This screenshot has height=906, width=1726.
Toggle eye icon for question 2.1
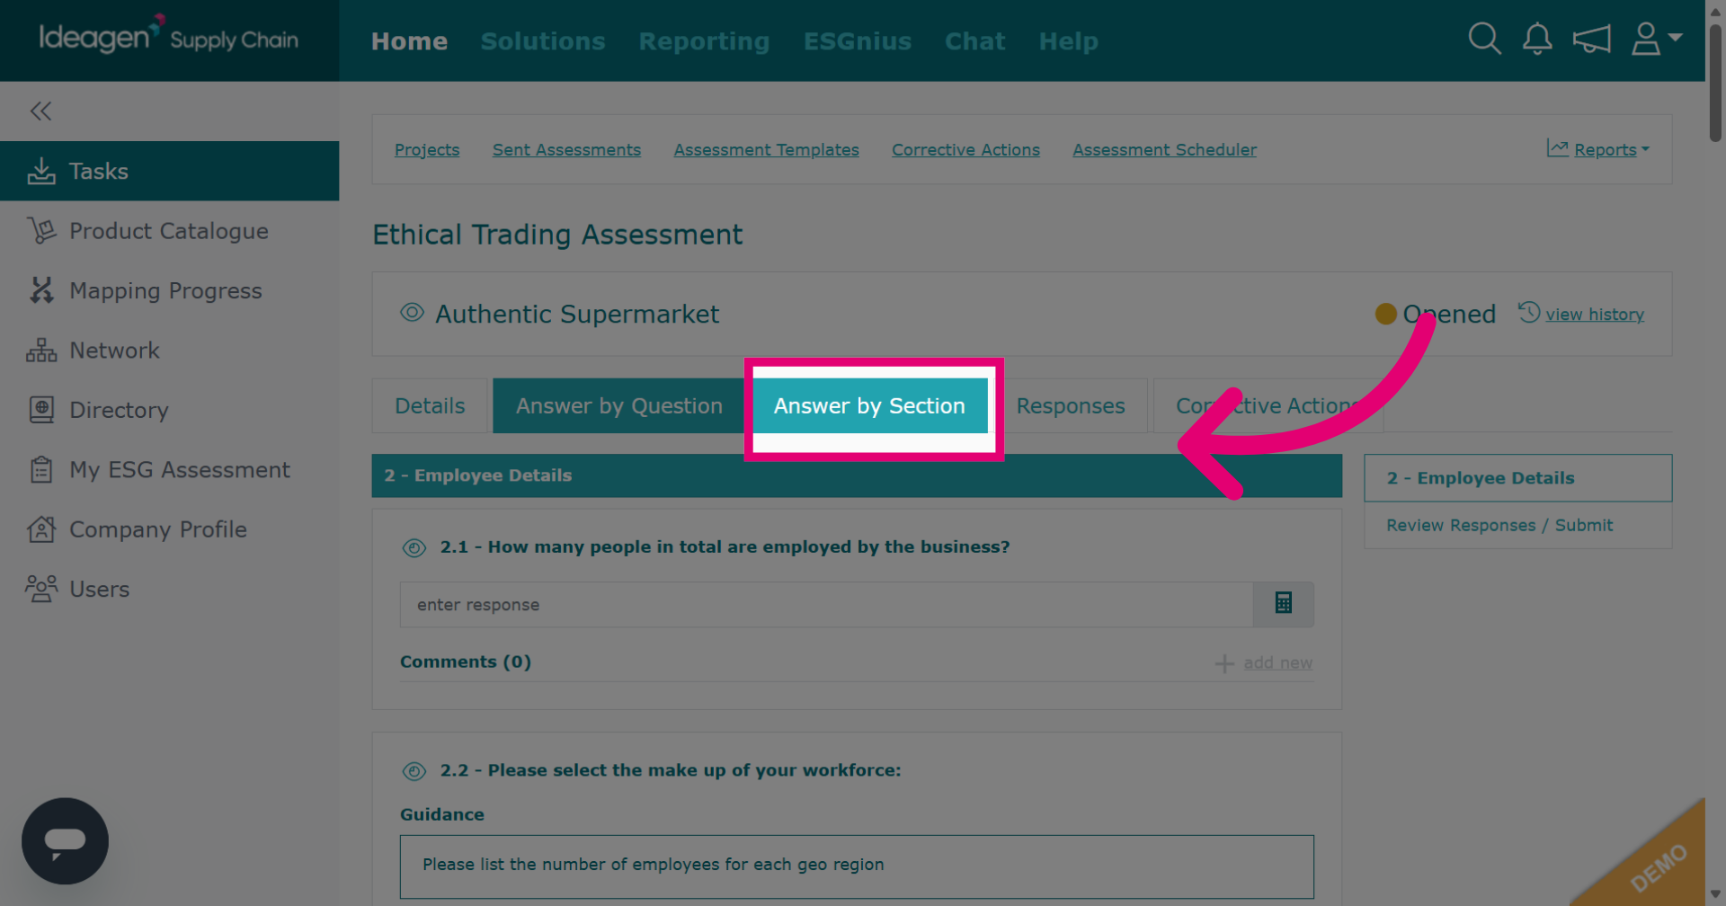[414, 547]
